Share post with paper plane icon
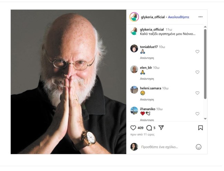 (161, 128)
